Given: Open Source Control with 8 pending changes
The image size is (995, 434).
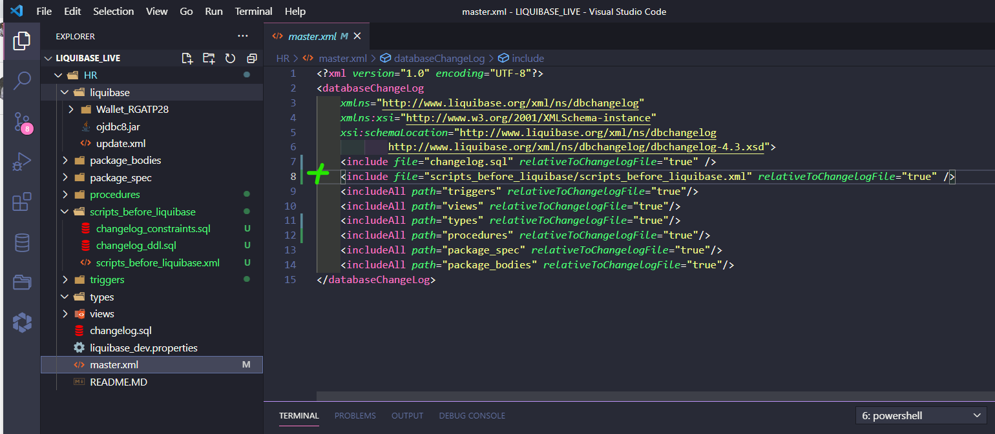Looking at the screenshot, I should point(21,122).
